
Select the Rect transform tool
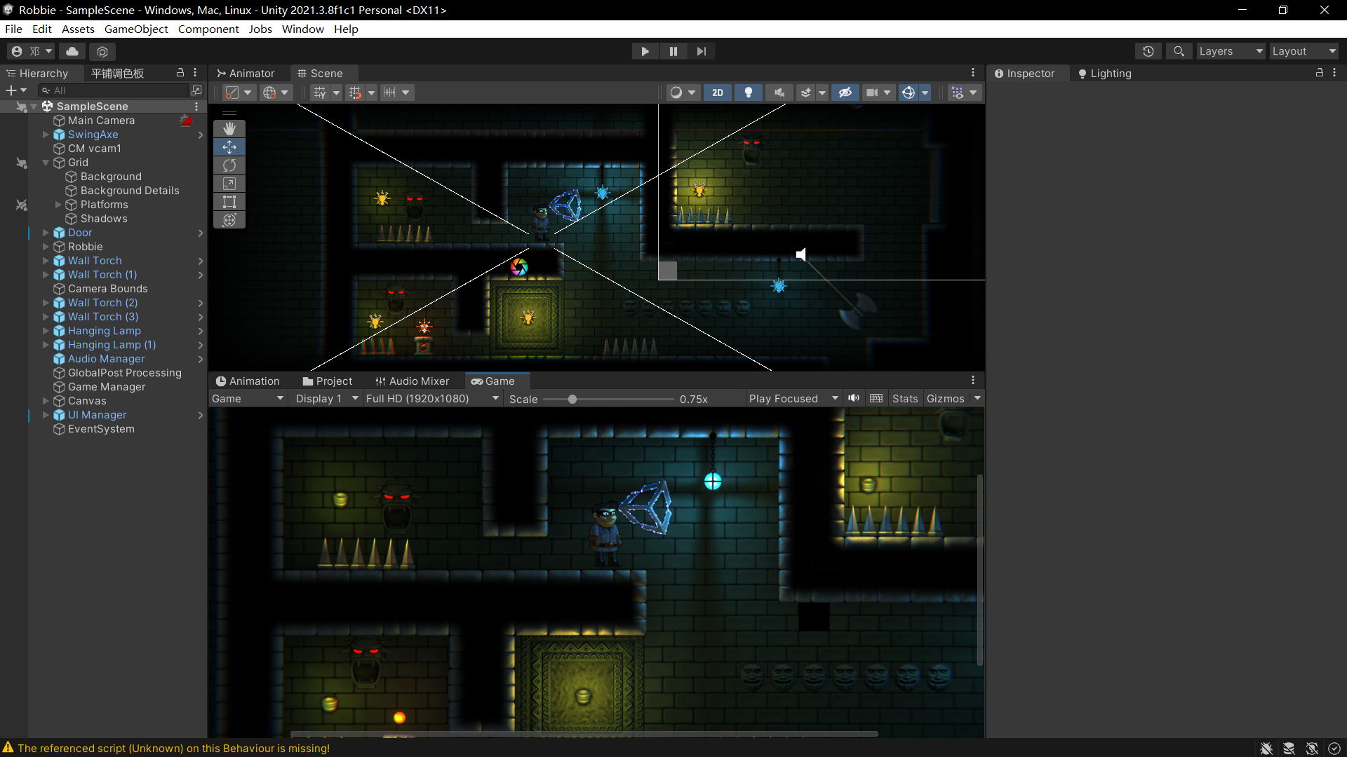229,202
